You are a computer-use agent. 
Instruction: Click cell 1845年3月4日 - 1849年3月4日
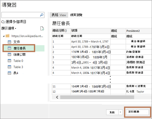click(x=91, y=86)
